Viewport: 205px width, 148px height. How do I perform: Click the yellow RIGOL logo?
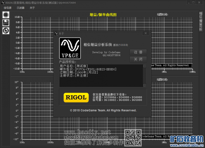click(x=76, y=97)
